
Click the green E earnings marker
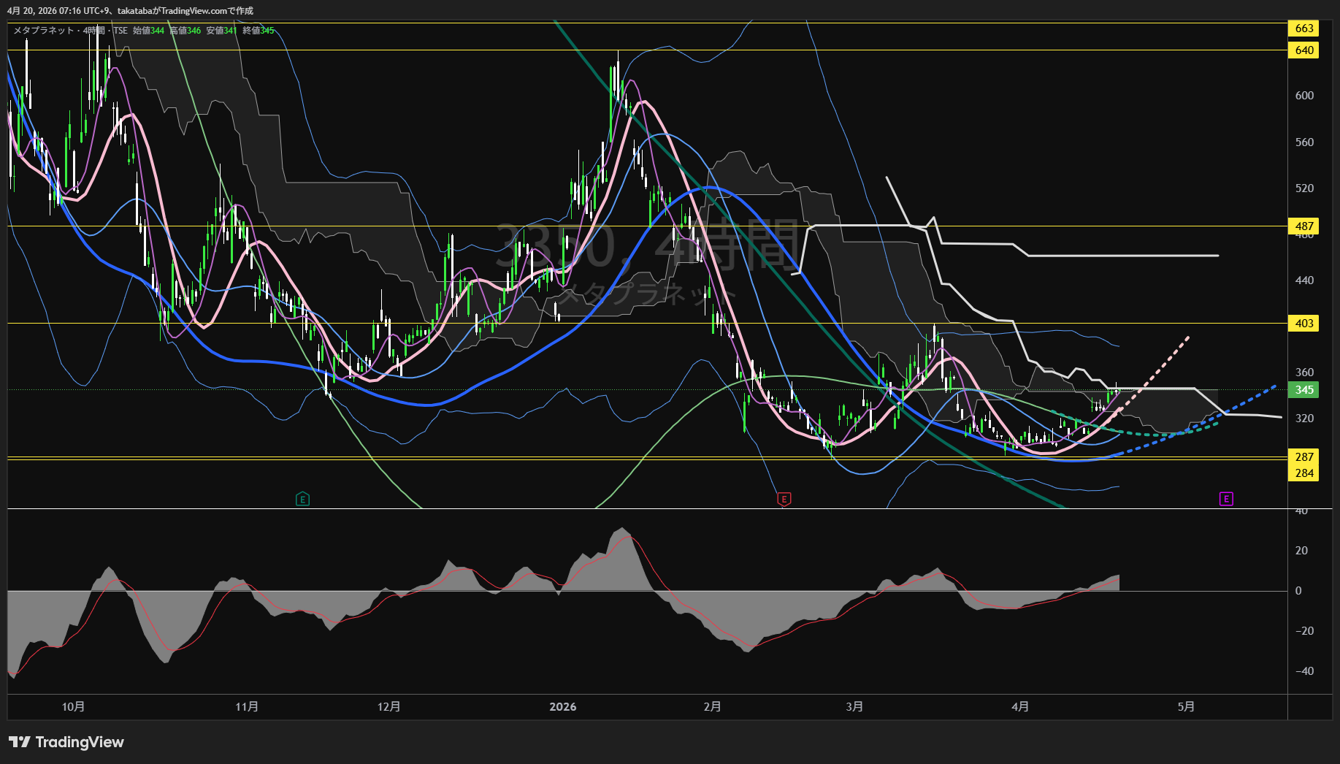(x=302, y=500)
